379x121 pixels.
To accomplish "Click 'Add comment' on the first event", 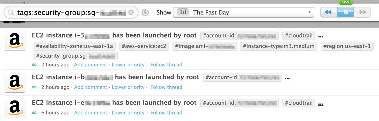I will [90, 65].
